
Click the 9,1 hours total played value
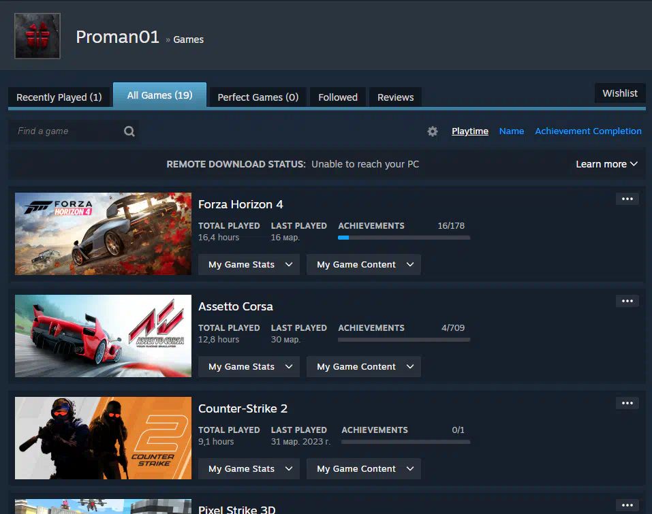click(x=216, y=442)
